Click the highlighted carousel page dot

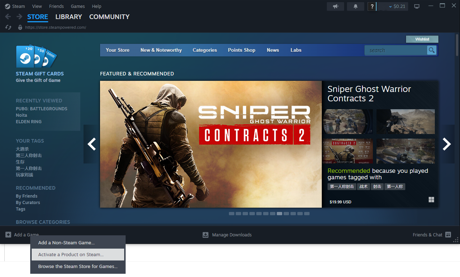pos(279,214)
